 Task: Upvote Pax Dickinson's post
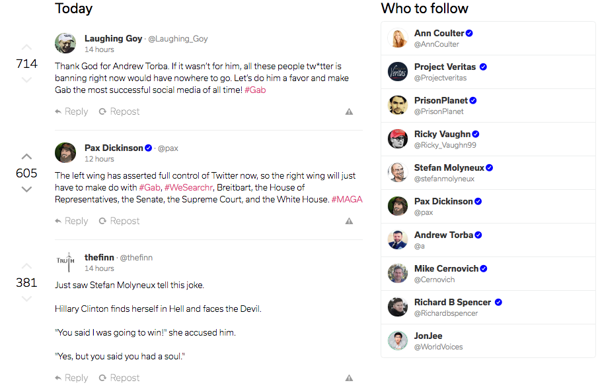(26, 156)
